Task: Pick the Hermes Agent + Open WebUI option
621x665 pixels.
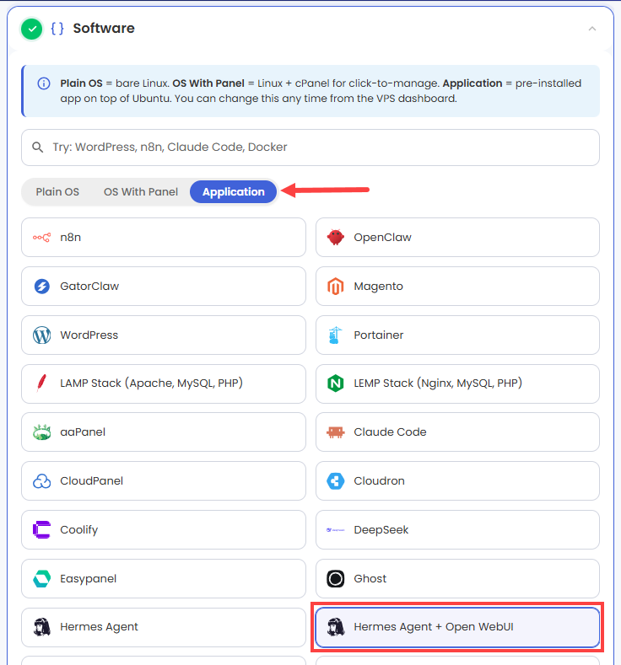Action: [457, 627]
